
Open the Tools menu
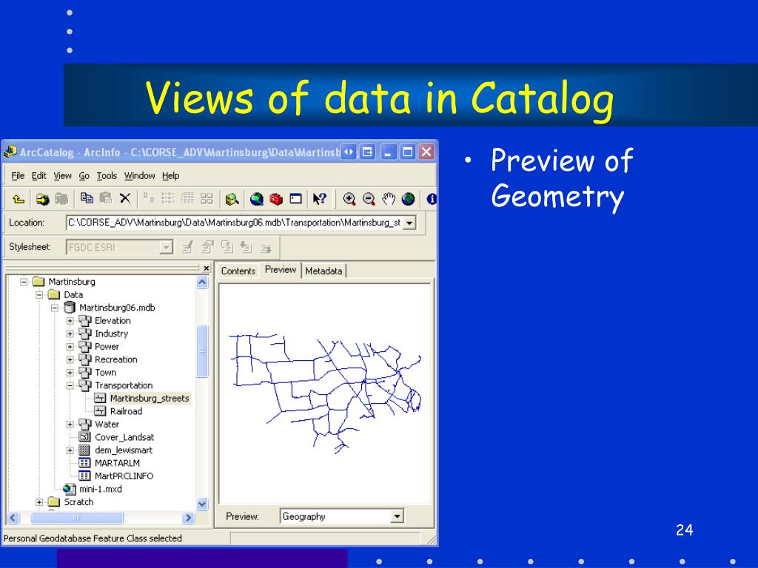(107, 176)
